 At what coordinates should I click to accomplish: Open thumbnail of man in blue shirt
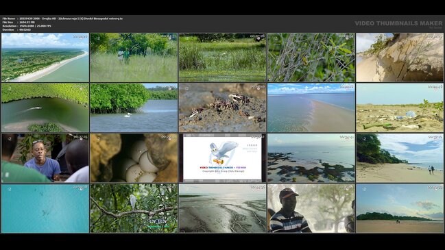click(x=45, y=158)
